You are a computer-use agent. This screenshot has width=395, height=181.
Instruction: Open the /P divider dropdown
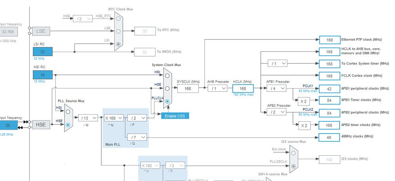point(137,118)
